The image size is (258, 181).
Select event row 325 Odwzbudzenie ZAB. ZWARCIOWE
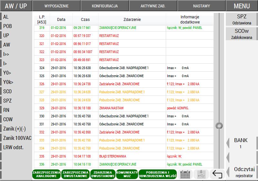124,76
